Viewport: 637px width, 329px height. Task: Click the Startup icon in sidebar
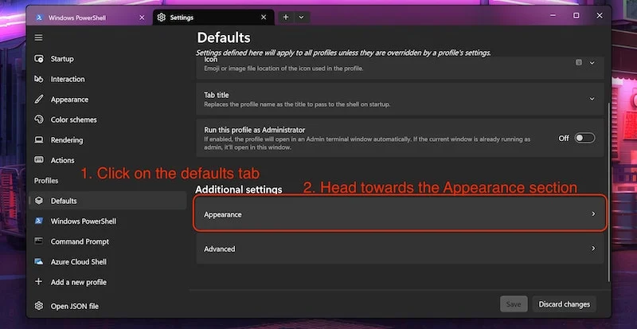coord(39,59)
